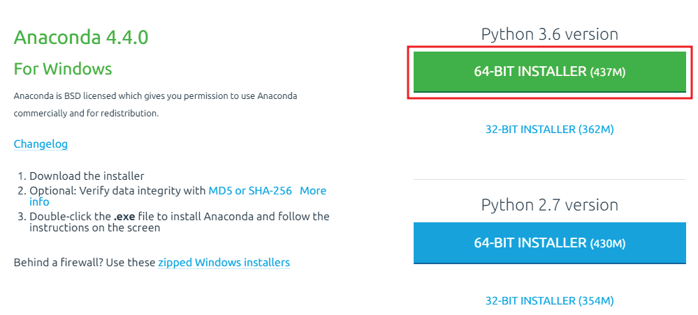This screenshot has height=315, width=698.
Task: Click the More info link
Action: [x=312, y=190]
